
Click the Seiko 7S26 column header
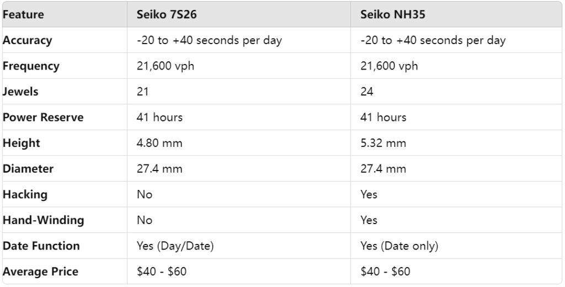coord(167,14)
